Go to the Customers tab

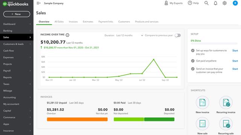point(124,22)
